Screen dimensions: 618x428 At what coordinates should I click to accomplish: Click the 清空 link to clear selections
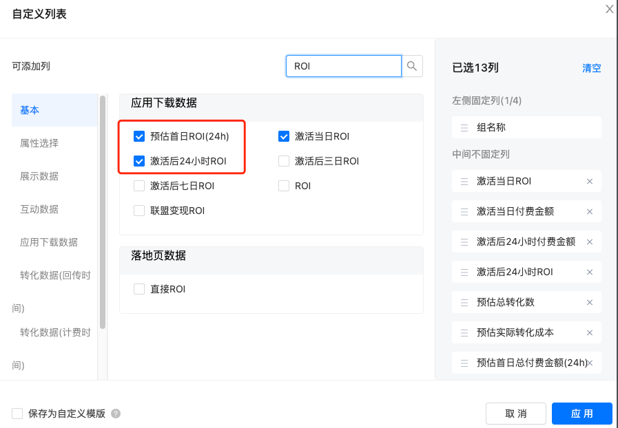(591, 68)
